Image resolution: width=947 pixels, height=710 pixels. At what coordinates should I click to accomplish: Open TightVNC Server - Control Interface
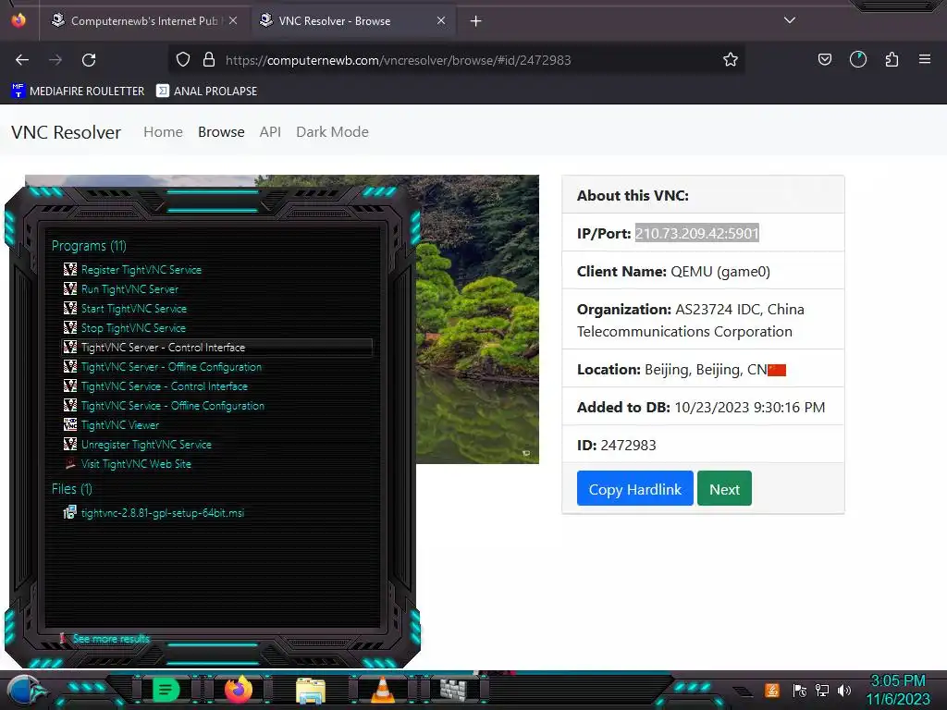[217, 348]
